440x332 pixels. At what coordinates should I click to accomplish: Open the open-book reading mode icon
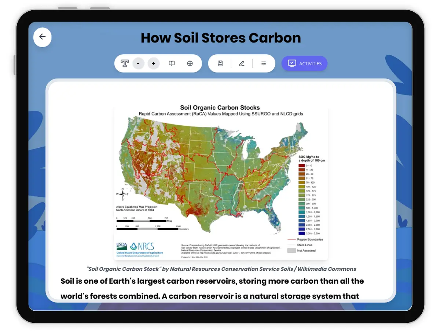(172, 63)
